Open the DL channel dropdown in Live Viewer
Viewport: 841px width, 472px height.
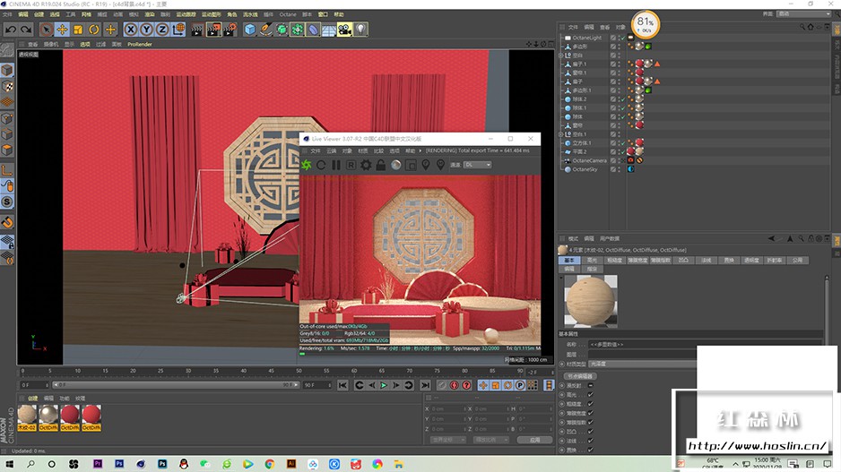(477, 165)
